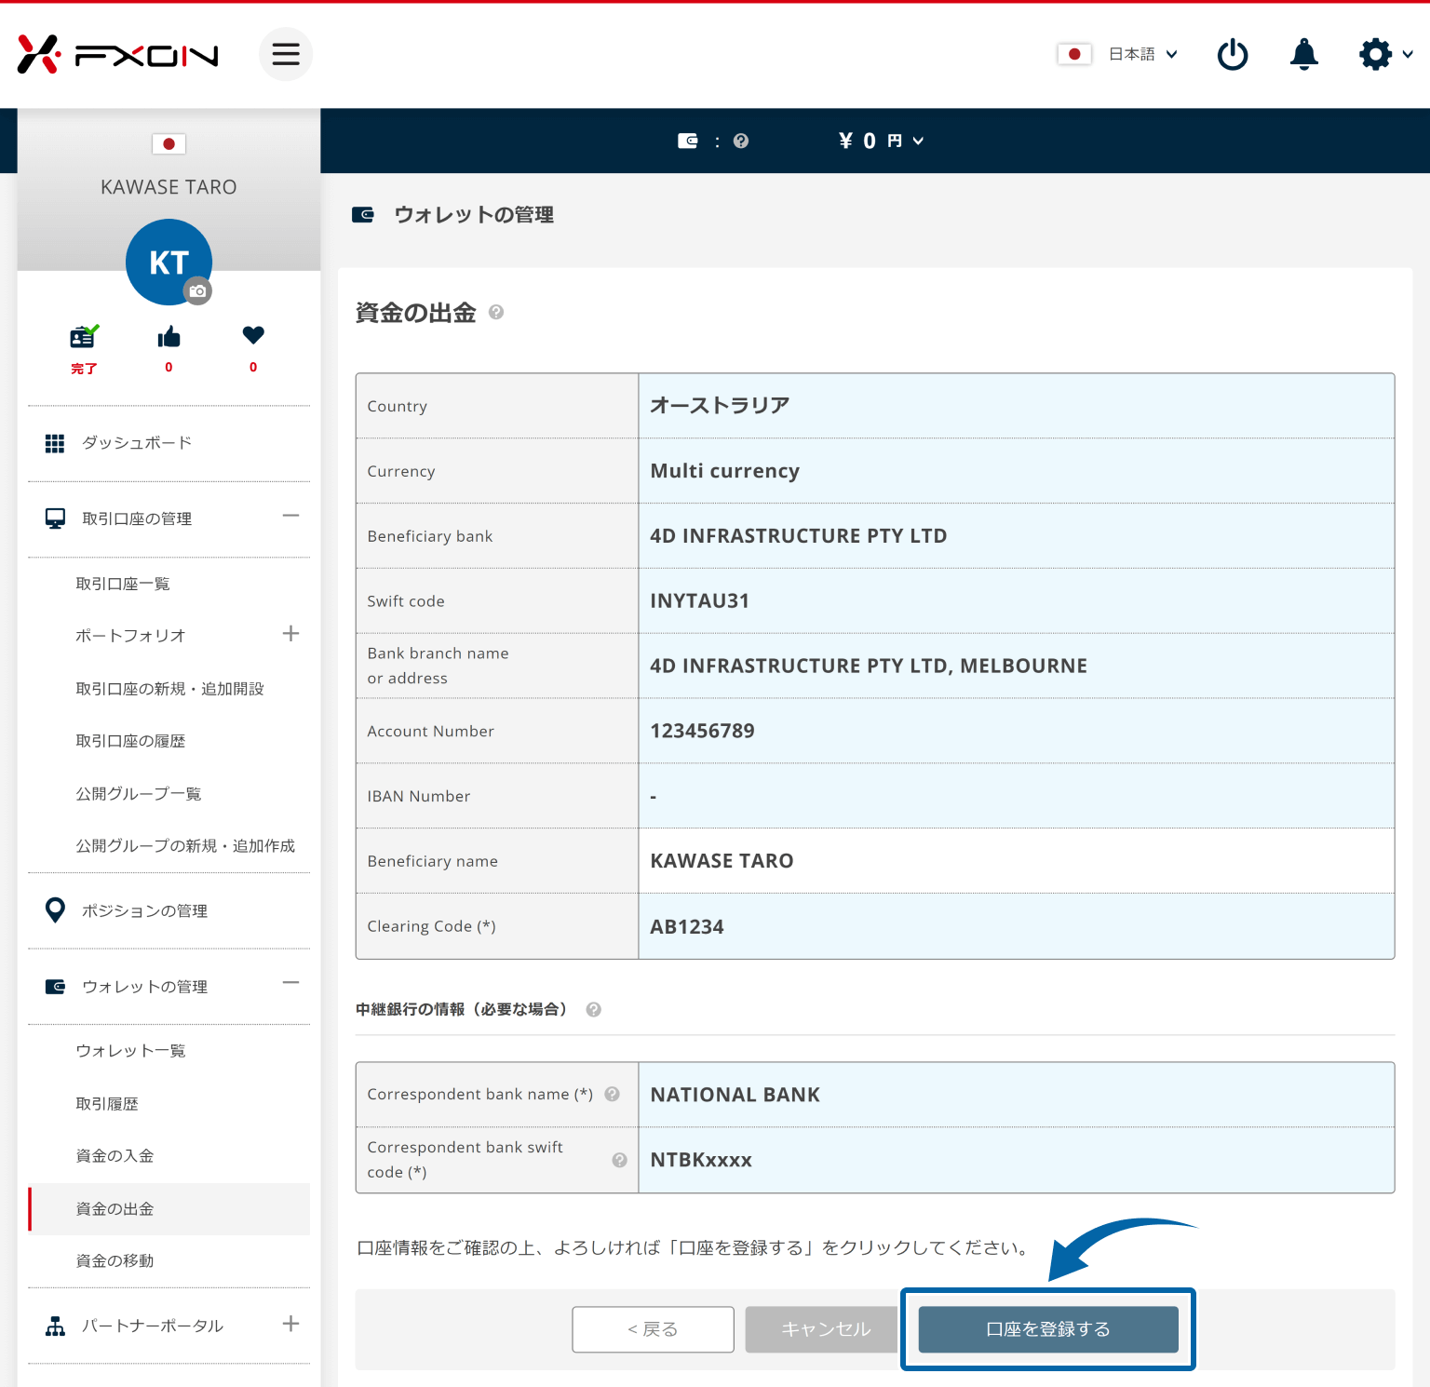Click help icon for Correspondent bank swift code
The height and width of the screenshot is (1387, 1430).
click(619, 1160)
